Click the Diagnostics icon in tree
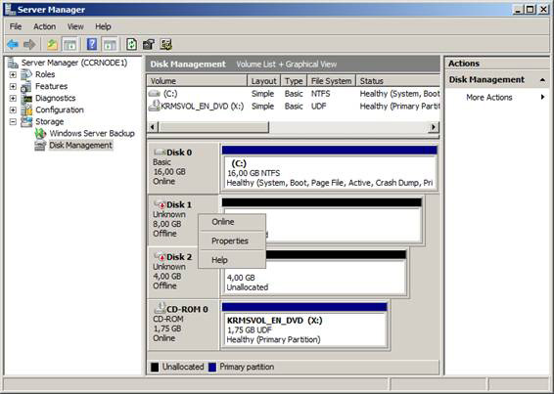Screen dimensions: 554x394 26,98
